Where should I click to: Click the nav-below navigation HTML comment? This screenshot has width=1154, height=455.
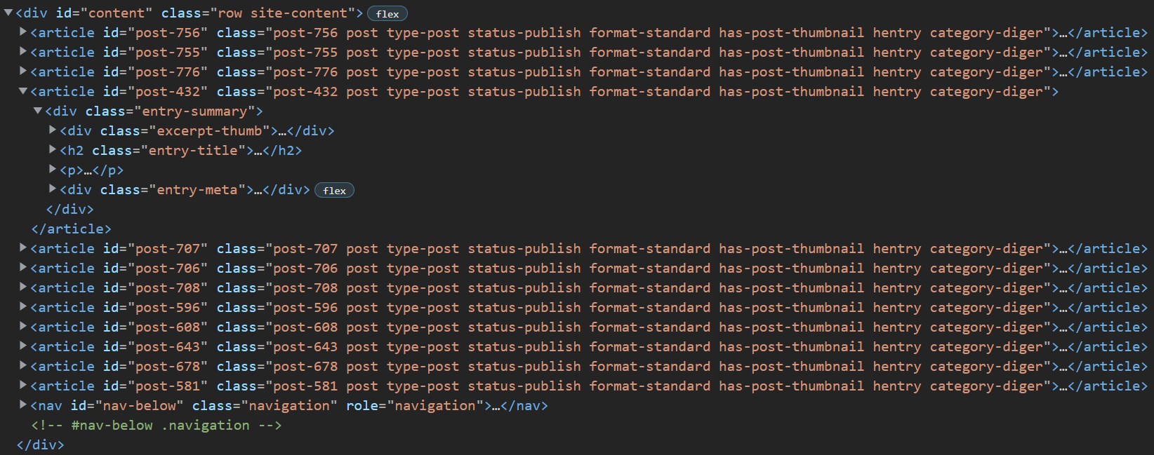156,425
